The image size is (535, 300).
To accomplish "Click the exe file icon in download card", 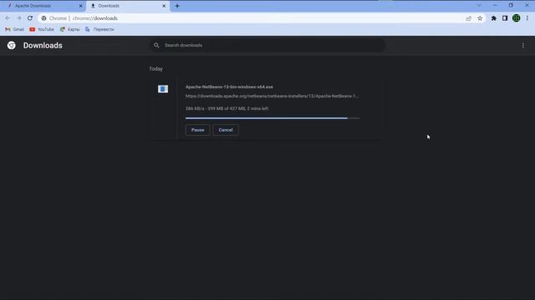I will (x=163, y=89).
